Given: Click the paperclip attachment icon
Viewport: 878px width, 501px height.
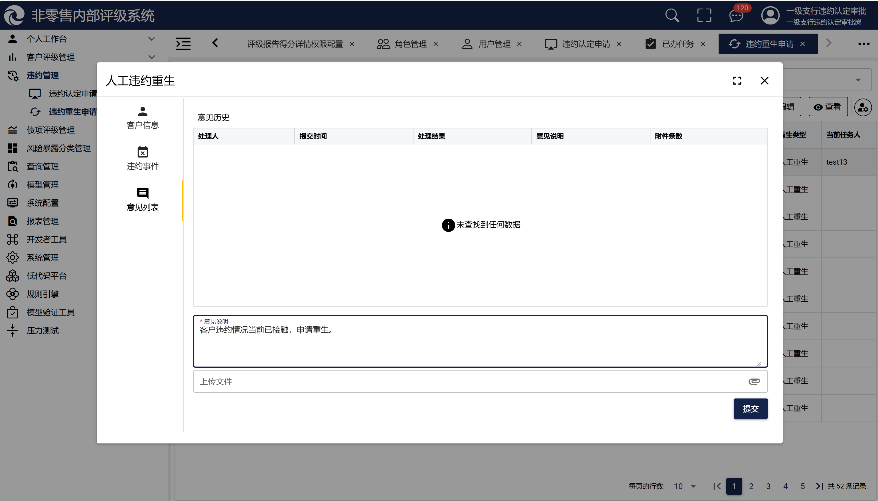Looking at the screenshot, I should [x=754, y=381].
